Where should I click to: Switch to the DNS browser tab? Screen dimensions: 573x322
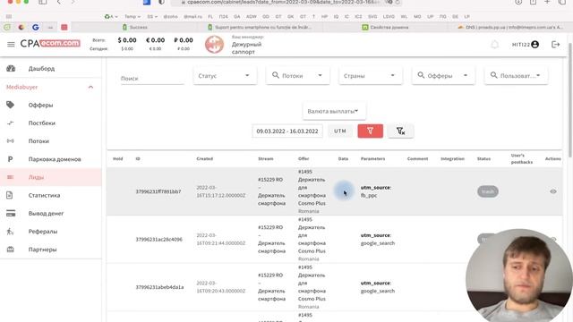pos(509,28)
